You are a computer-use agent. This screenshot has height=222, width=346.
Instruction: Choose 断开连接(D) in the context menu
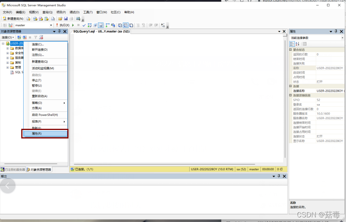point(45,50)
